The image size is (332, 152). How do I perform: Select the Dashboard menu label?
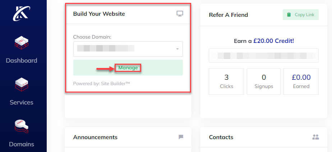click(21, 60)
